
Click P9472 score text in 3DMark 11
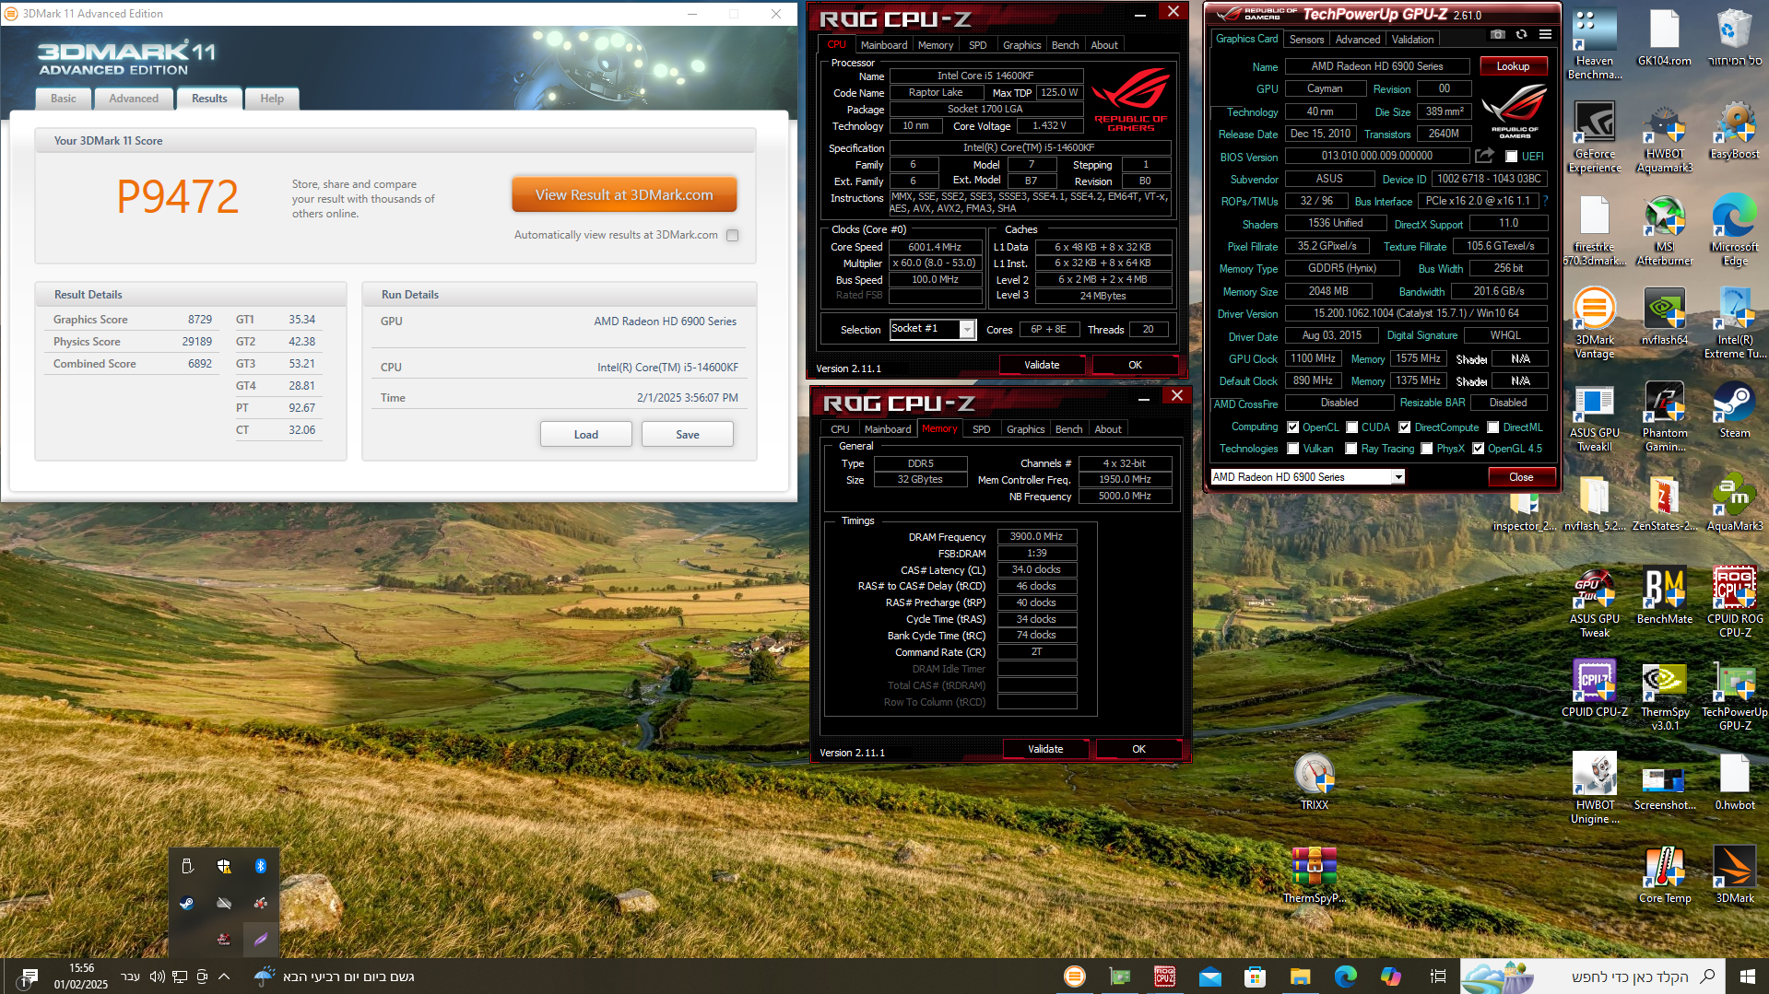pos(178,196)
